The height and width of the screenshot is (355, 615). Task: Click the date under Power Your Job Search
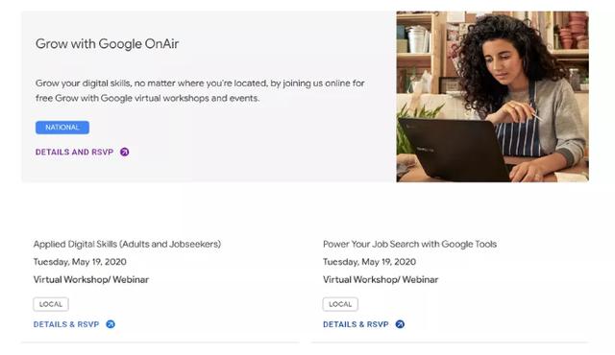(x=369, y=262)
